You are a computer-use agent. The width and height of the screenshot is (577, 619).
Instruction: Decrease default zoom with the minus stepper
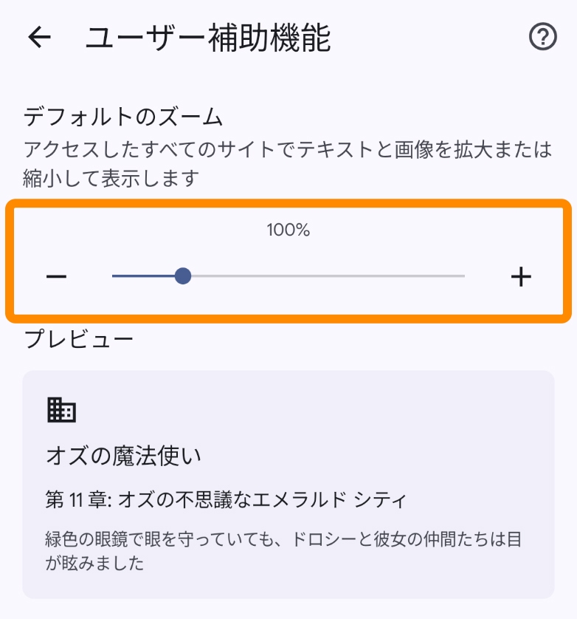(57, 276)
